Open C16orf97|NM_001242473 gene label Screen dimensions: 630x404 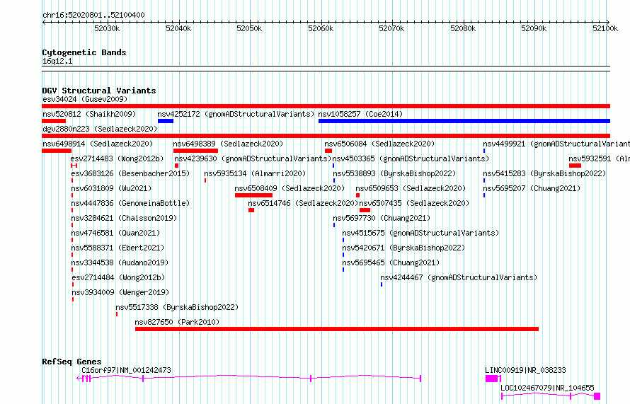click(x=126, y=370)
